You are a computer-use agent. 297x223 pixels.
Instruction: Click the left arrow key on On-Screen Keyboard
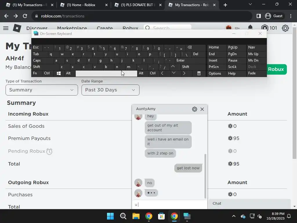(x=162, y=73)
